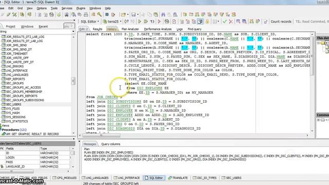
Task: Switch to SEC_USERS window tab at bottom
Action: (x=232, y=178)
